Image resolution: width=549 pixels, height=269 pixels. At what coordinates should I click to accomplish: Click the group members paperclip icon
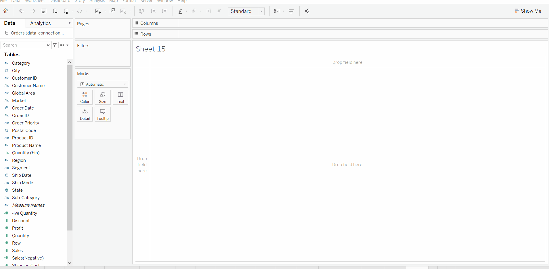click(x=194, y=11)
